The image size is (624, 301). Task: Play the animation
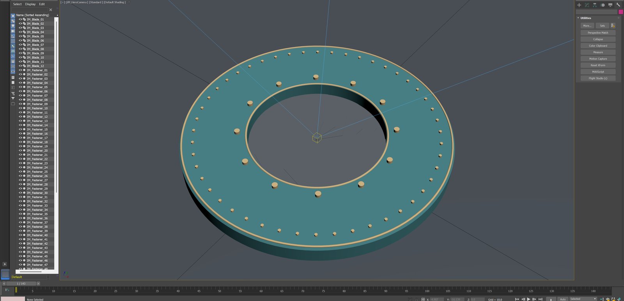point(529,299)
